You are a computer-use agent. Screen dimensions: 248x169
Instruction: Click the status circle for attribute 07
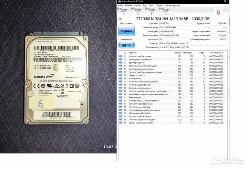(121, 72)
